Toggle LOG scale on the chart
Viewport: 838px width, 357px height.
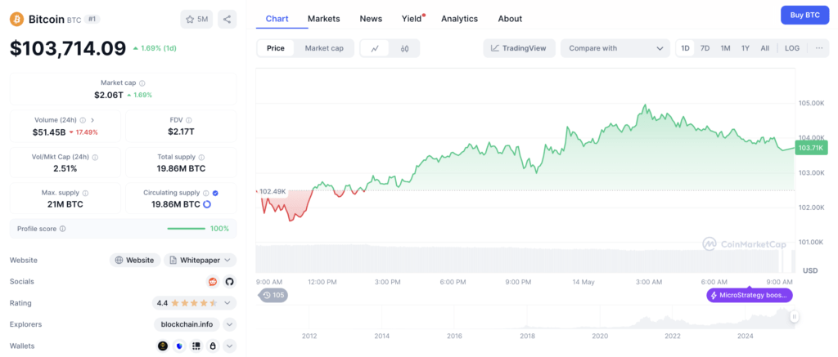point(792,48)
